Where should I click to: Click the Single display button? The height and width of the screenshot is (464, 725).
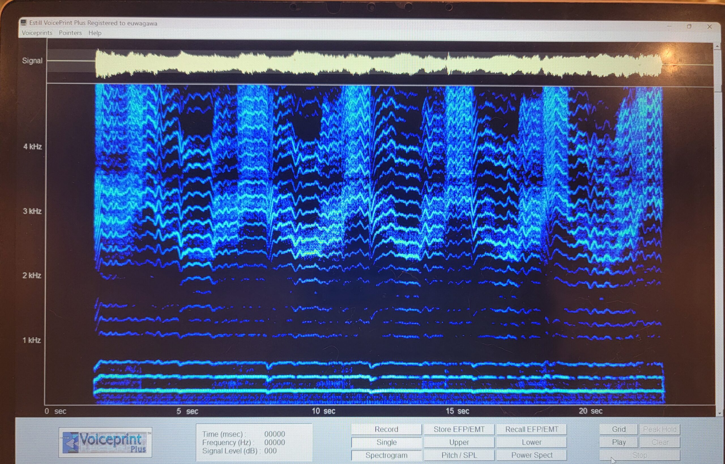386,442
